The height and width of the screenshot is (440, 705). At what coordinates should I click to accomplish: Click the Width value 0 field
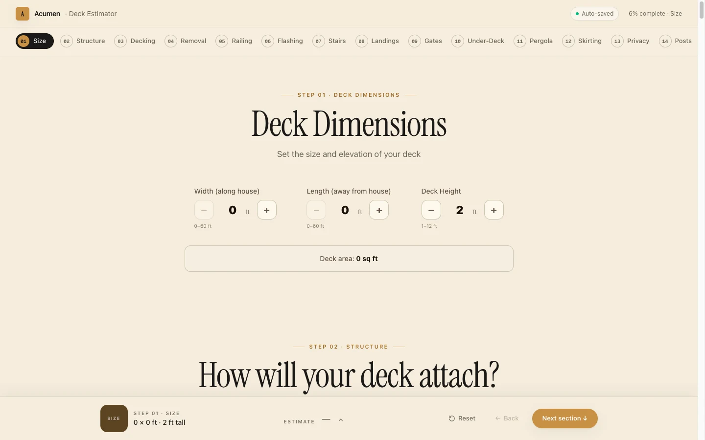point(233,210)
